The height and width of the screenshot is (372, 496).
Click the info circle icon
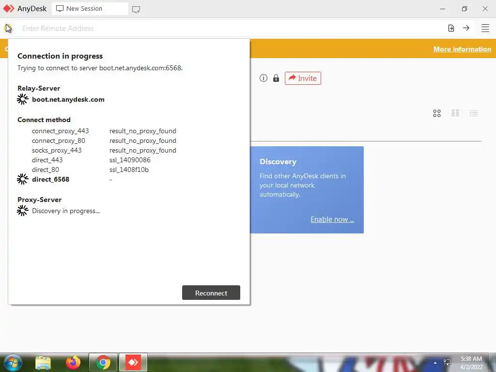(x=263, y=78)
